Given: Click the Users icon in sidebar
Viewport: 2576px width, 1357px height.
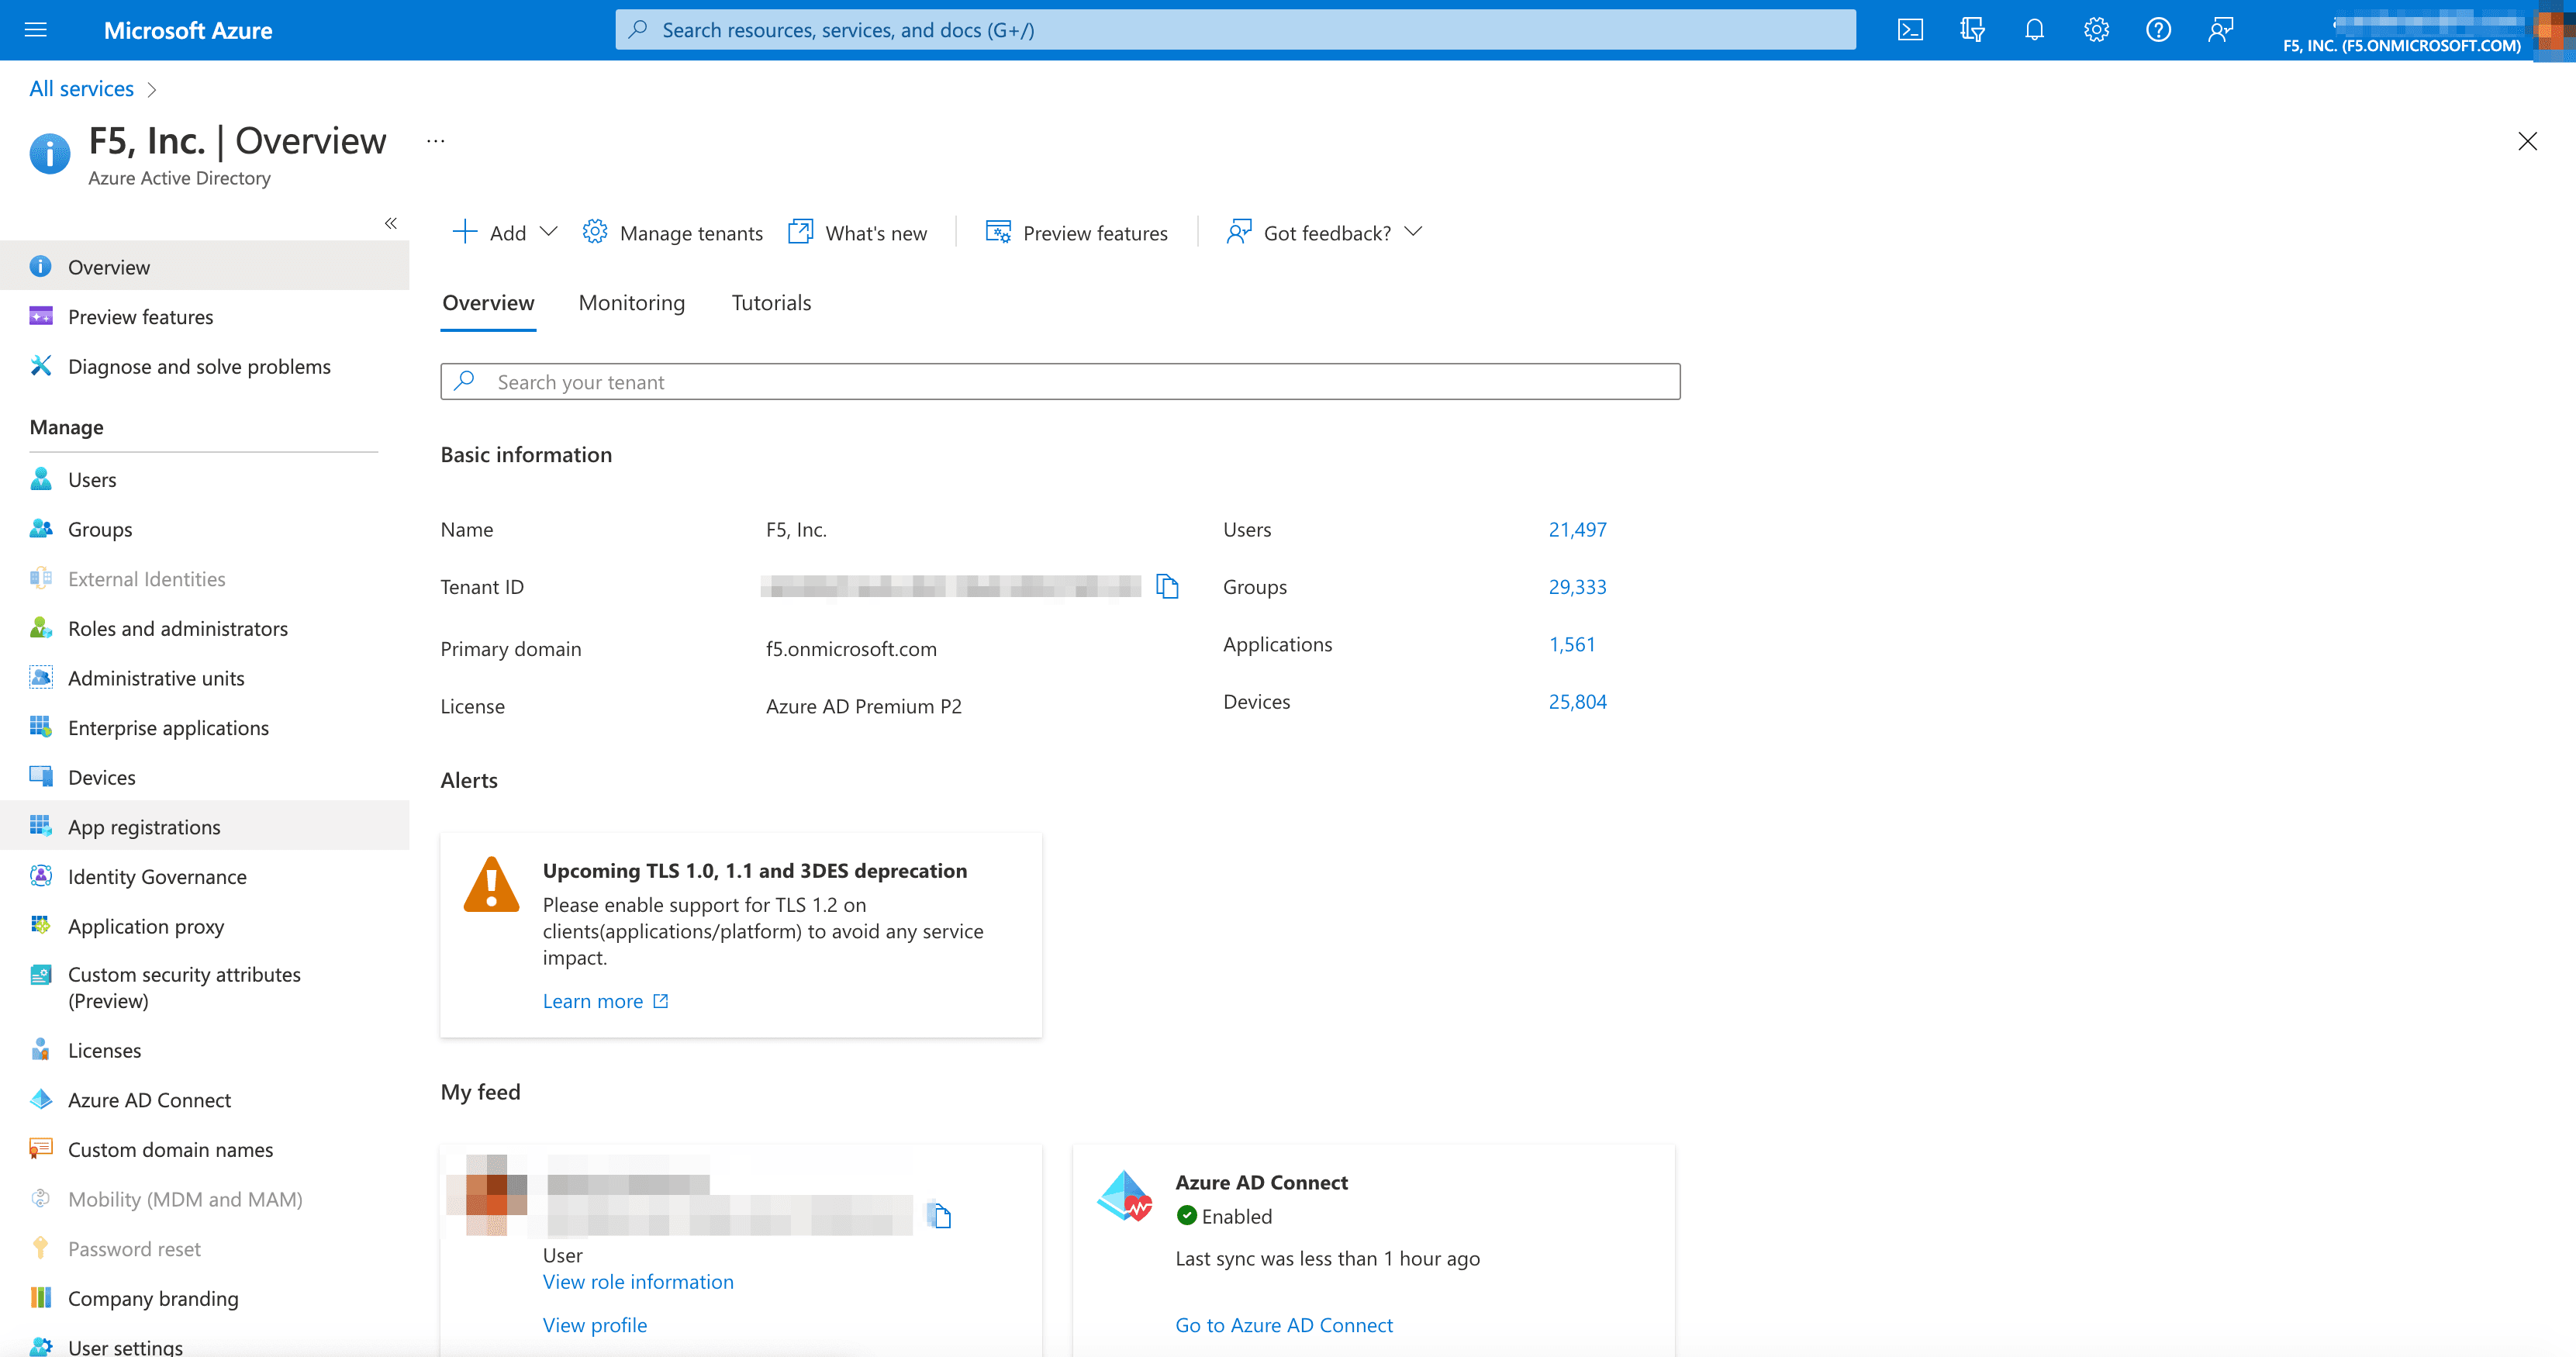Looking at the screenshot, I should 43,478.
